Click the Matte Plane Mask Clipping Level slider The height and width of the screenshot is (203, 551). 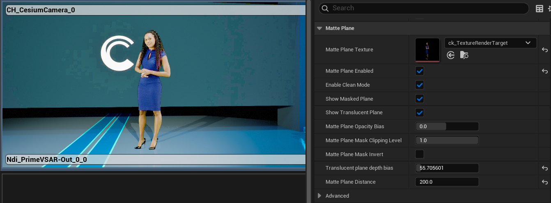coord(447,140)
